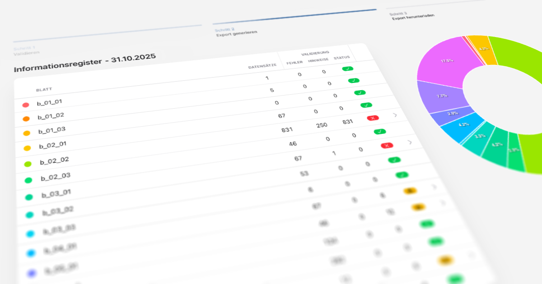The width and height of the screenshot is (542, 284).
Task: Expand details of the row with 831 errors
Action: [x=395, y=115]
